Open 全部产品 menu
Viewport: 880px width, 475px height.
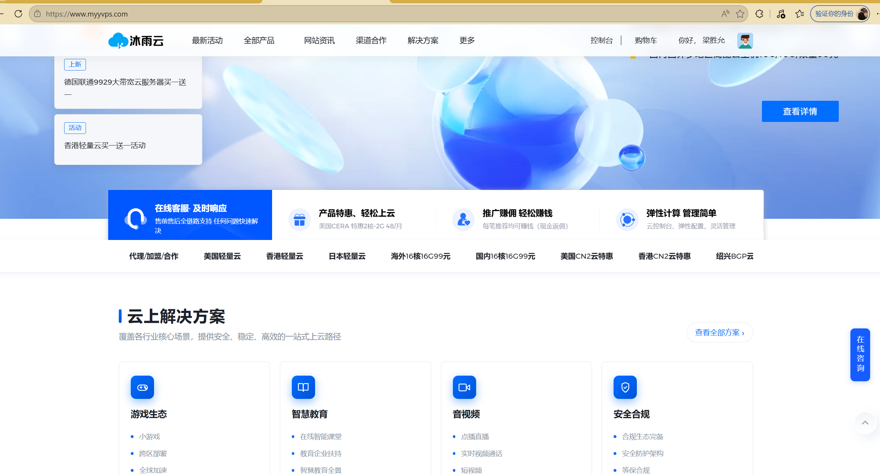pyautogui.click(x=259, y=41)
